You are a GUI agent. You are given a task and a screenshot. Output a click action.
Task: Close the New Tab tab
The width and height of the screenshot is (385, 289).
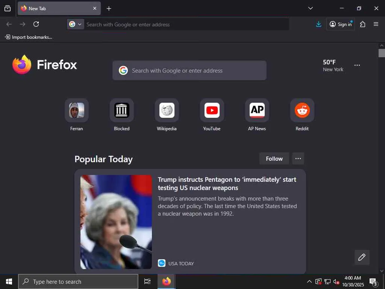coord(95,8)
